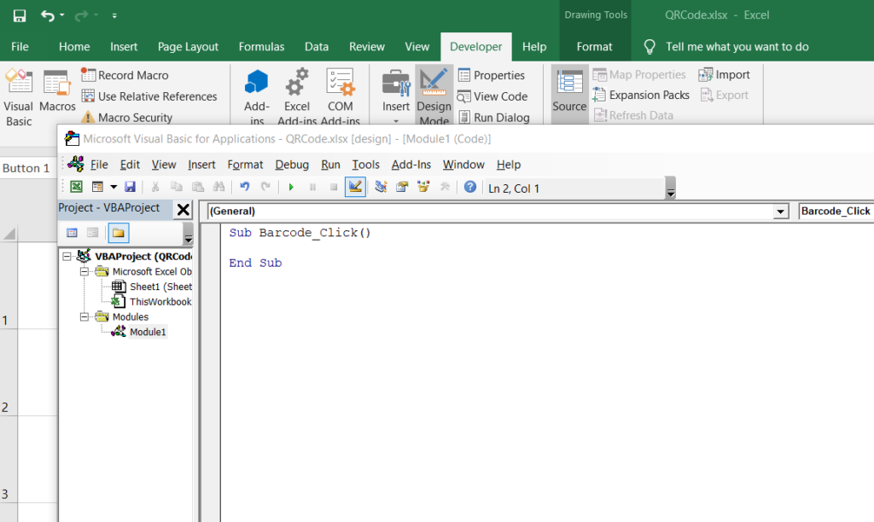Toggle Design Mode in the Developer ribbon

[x=434, y=94]
